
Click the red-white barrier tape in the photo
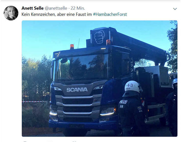point(34,102)
